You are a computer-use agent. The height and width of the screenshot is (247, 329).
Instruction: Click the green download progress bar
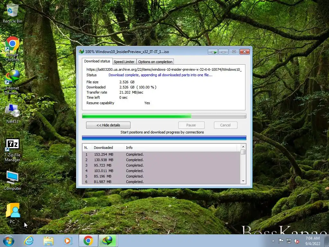[164, 116]
